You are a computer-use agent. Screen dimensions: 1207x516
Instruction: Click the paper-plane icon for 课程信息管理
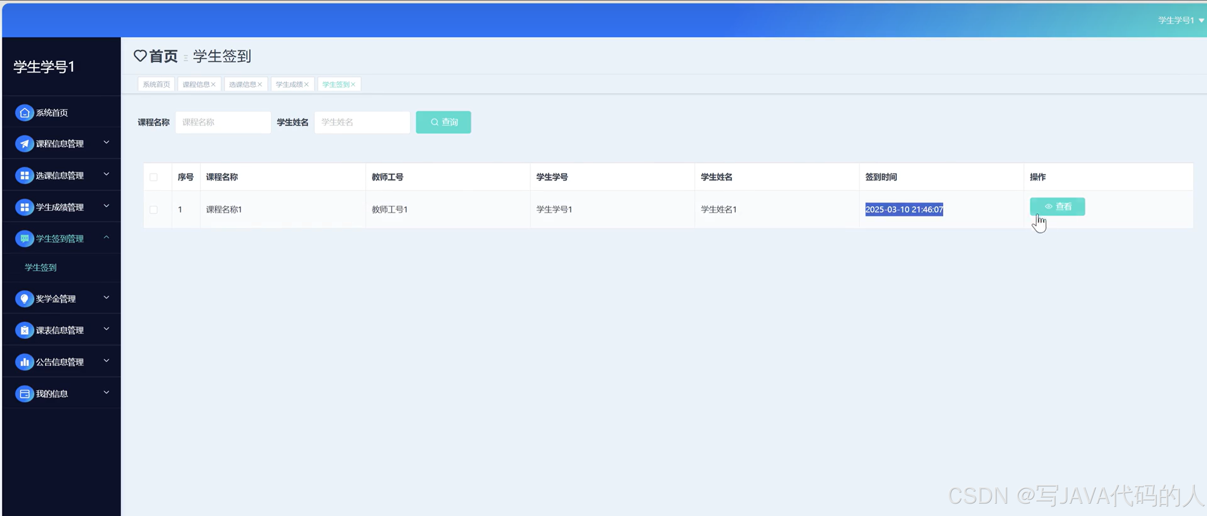point(24,144)
